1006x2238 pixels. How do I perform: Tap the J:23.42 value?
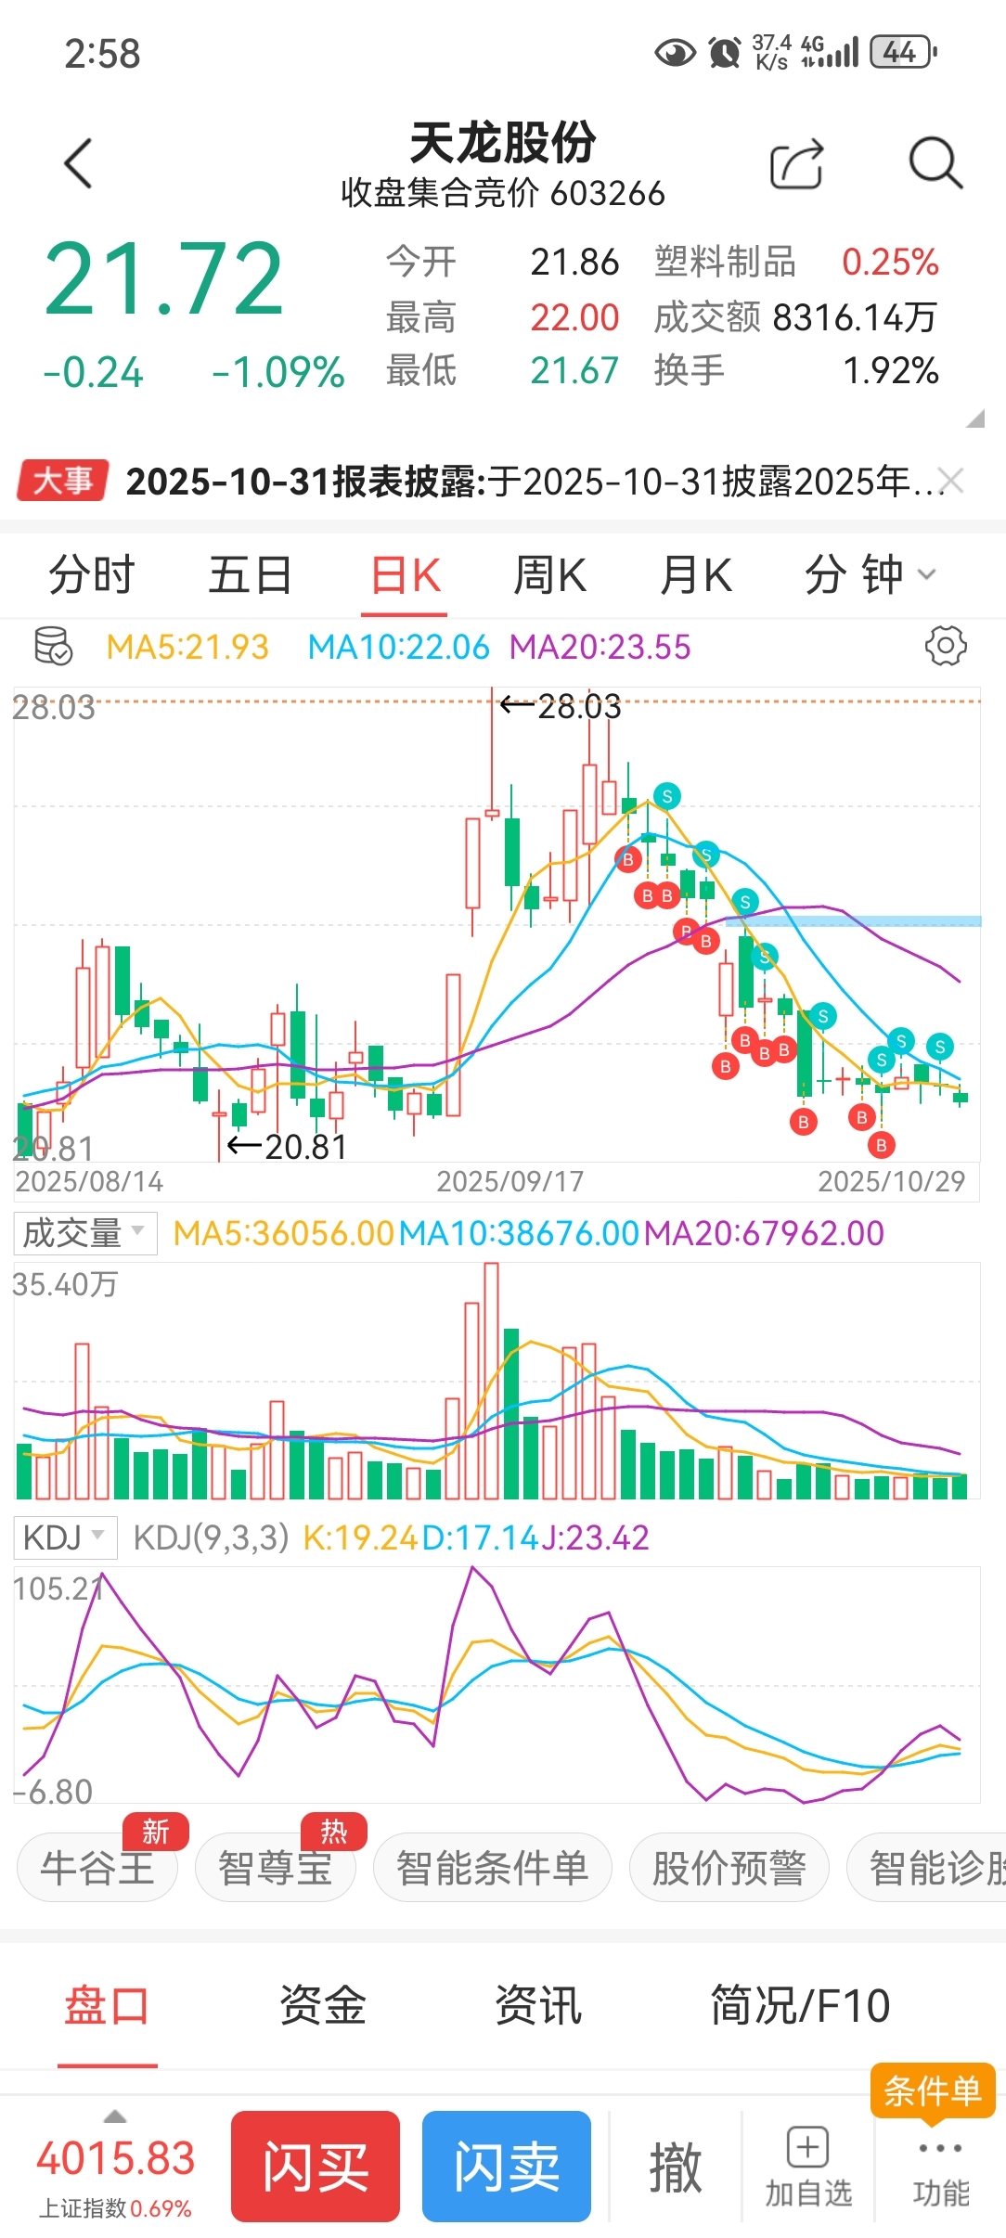[595, 1537]
